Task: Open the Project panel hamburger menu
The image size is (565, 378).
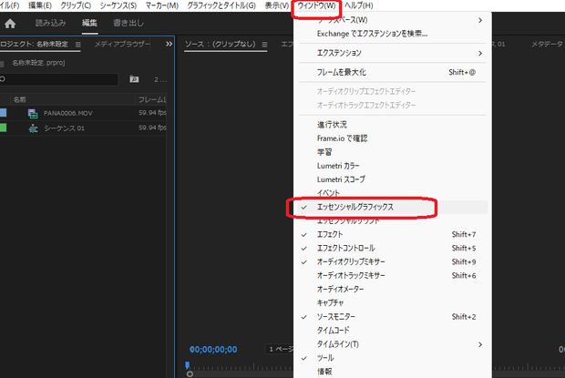Action: (x=77, y=45)
